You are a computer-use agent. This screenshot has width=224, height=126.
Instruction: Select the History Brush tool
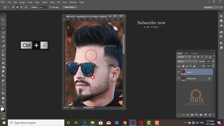3,59
